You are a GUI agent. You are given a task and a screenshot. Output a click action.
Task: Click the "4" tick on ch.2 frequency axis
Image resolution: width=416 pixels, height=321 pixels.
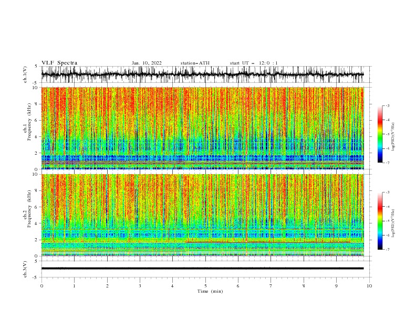pyautogui.click(x=37, y=223)
